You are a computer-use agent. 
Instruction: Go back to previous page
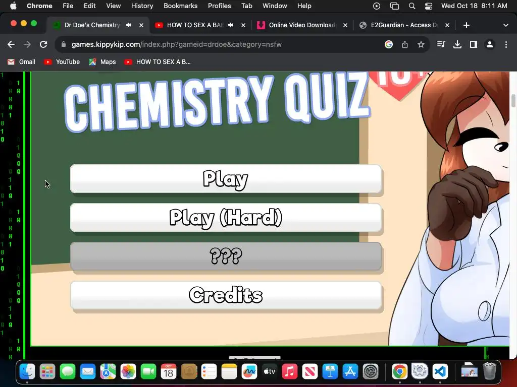click(x=11, y=44)
